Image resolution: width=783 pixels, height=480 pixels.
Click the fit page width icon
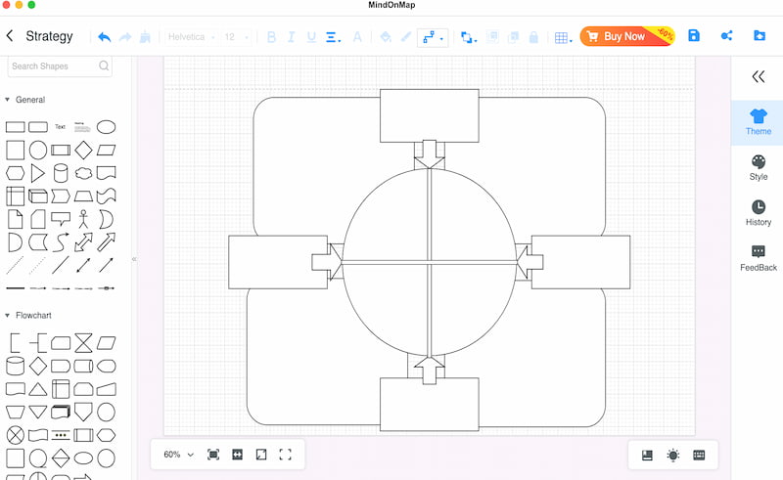[237, 455]
